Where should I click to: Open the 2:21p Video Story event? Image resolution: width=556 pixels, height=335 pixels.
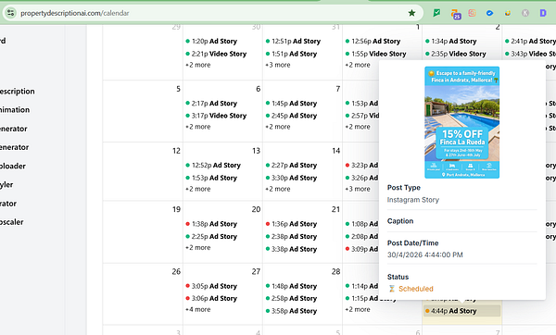click(216, 54)
